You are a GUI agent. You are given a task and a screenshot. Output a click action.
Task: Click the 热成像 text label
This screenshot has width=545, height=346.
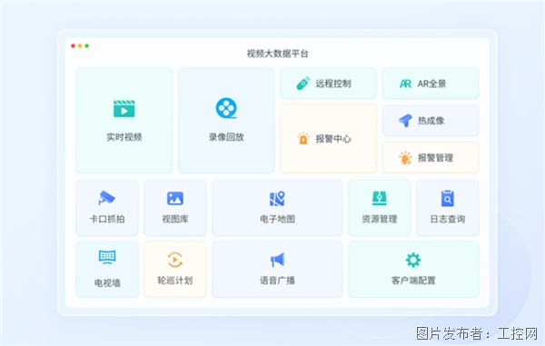431,121
